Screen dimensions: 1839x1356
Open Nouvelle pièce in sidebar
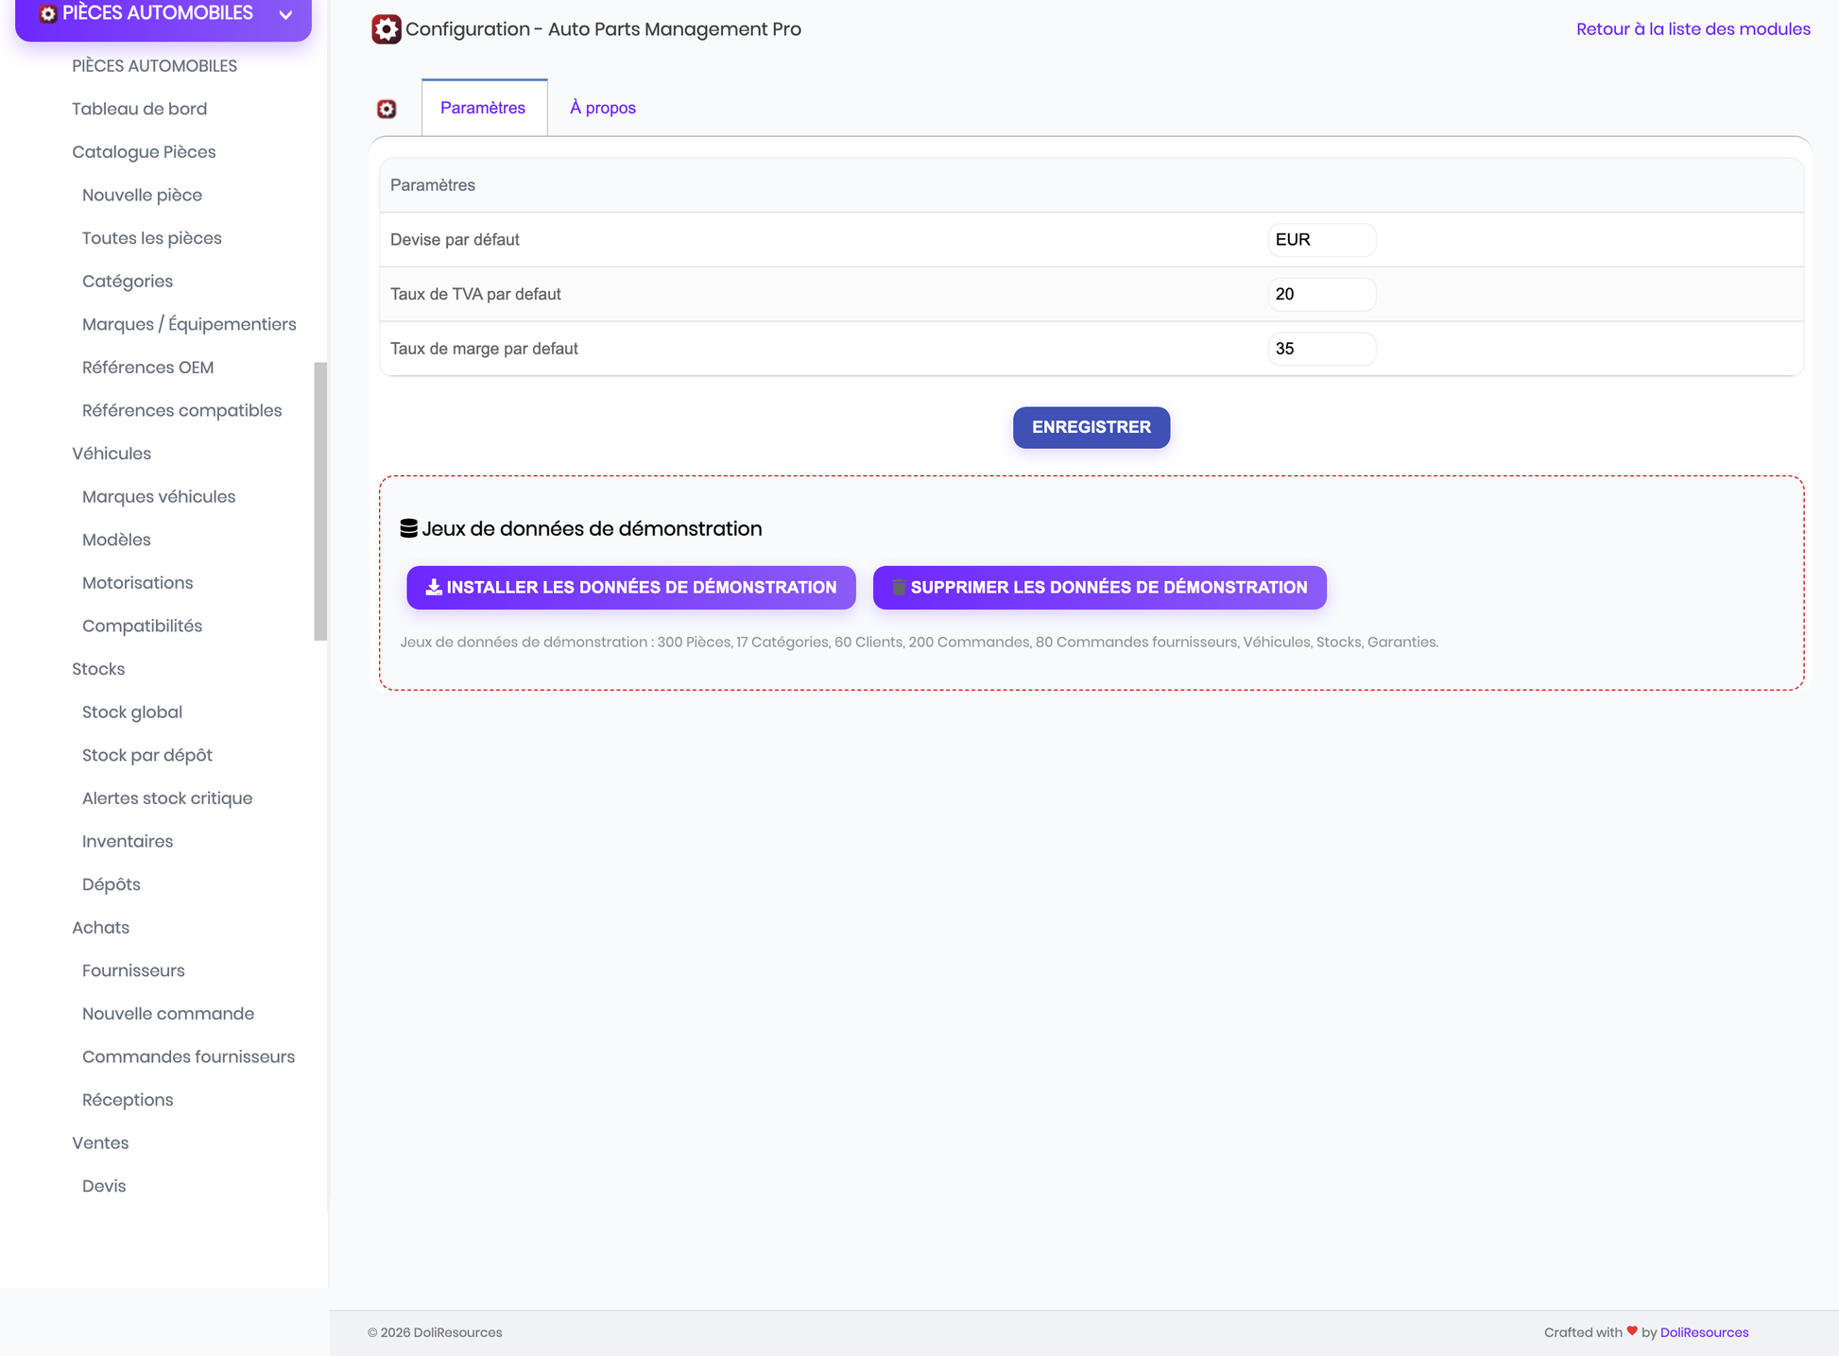pyautogui.click(x=142, y=196)
